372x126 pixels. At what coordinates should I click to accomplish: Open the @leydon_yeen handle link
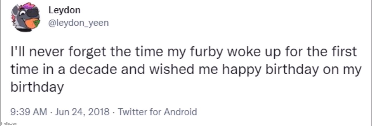click(x=79, y=23)
